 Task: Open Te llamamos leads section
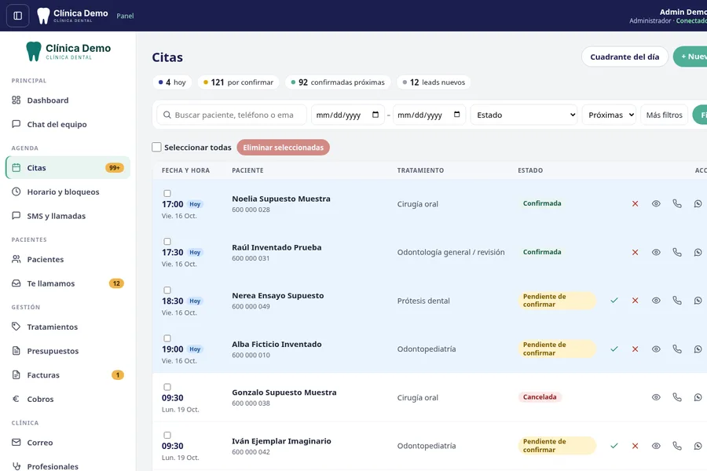(x=68, y=283)
